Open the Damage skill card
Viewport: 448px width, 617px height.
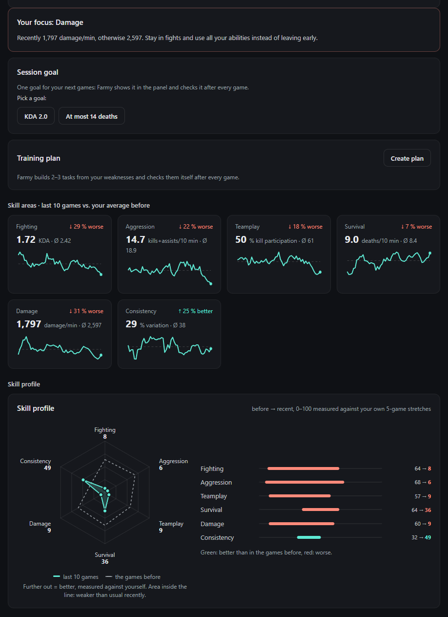tap(60, 334)
